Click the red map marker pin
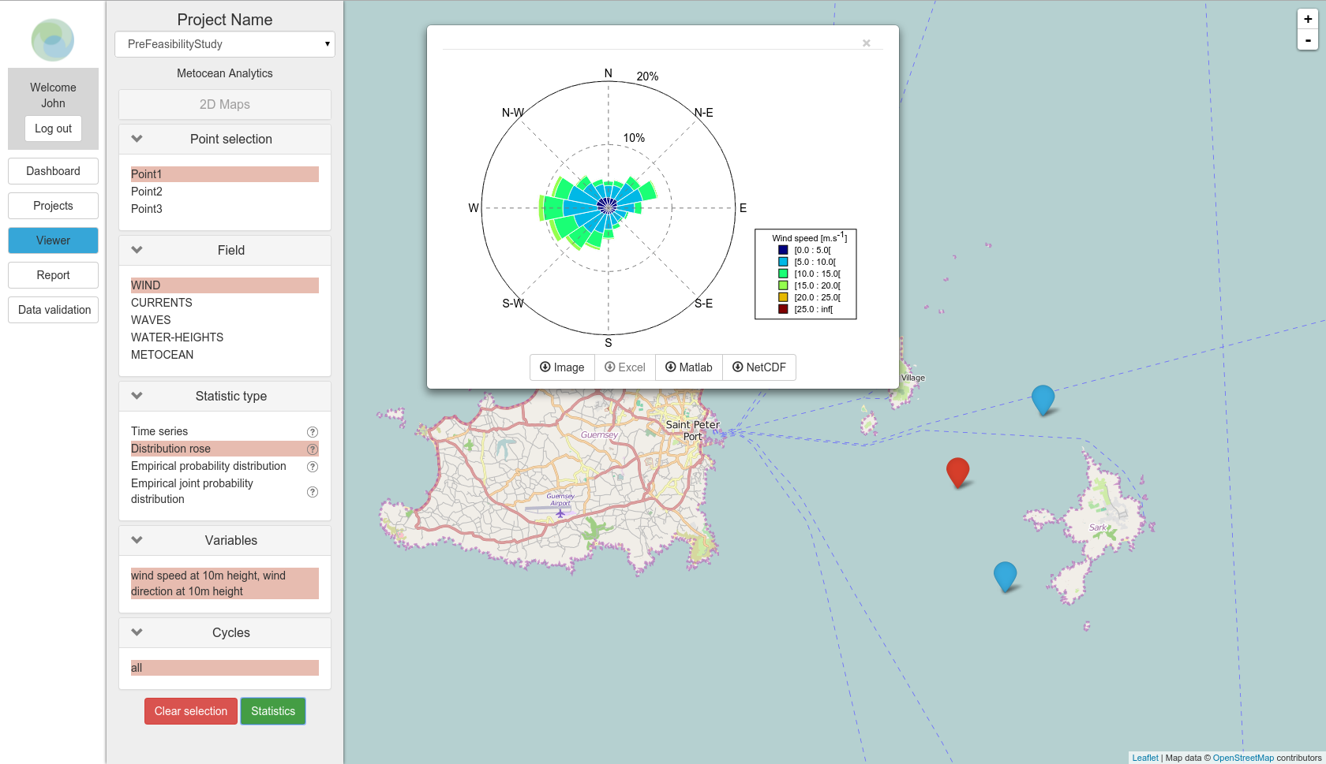The height and width of the screenshot is (764, 1326). (x=957, y=471)
